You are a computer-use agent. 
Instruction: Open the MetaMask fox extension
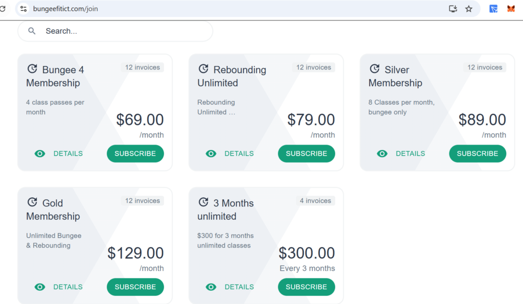[511, 9]
